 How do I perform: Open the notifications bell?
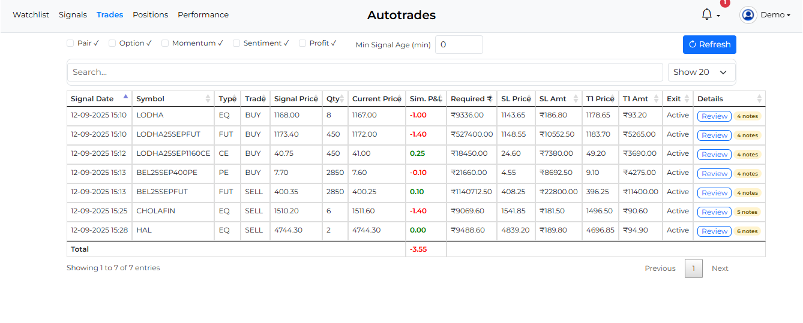pos(706,14)
